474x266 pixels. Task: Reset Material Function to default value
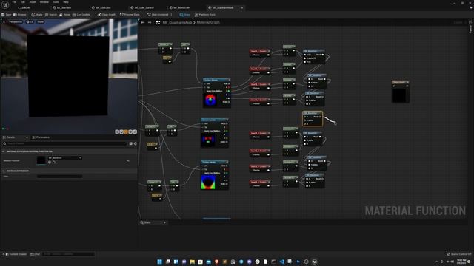(128, 161)
